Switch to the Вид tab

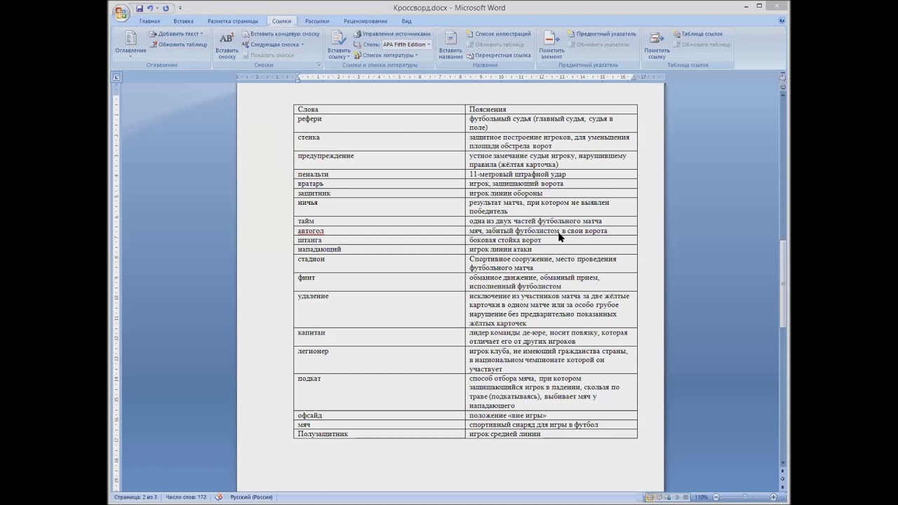[406, 21]
